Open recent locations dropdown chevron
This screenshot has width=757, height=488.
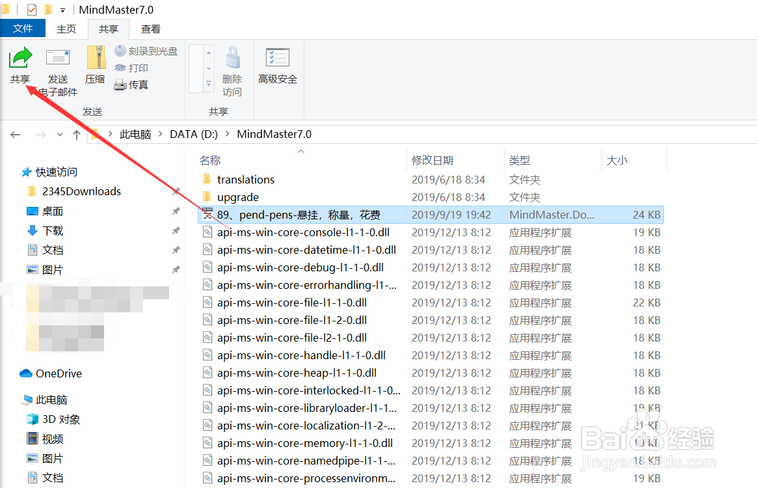(60, 134)
